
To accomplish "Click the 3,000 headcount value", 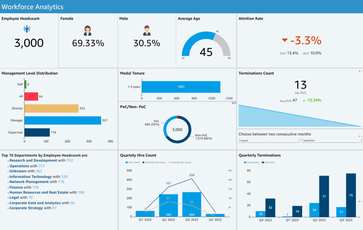I will [29, 43].
